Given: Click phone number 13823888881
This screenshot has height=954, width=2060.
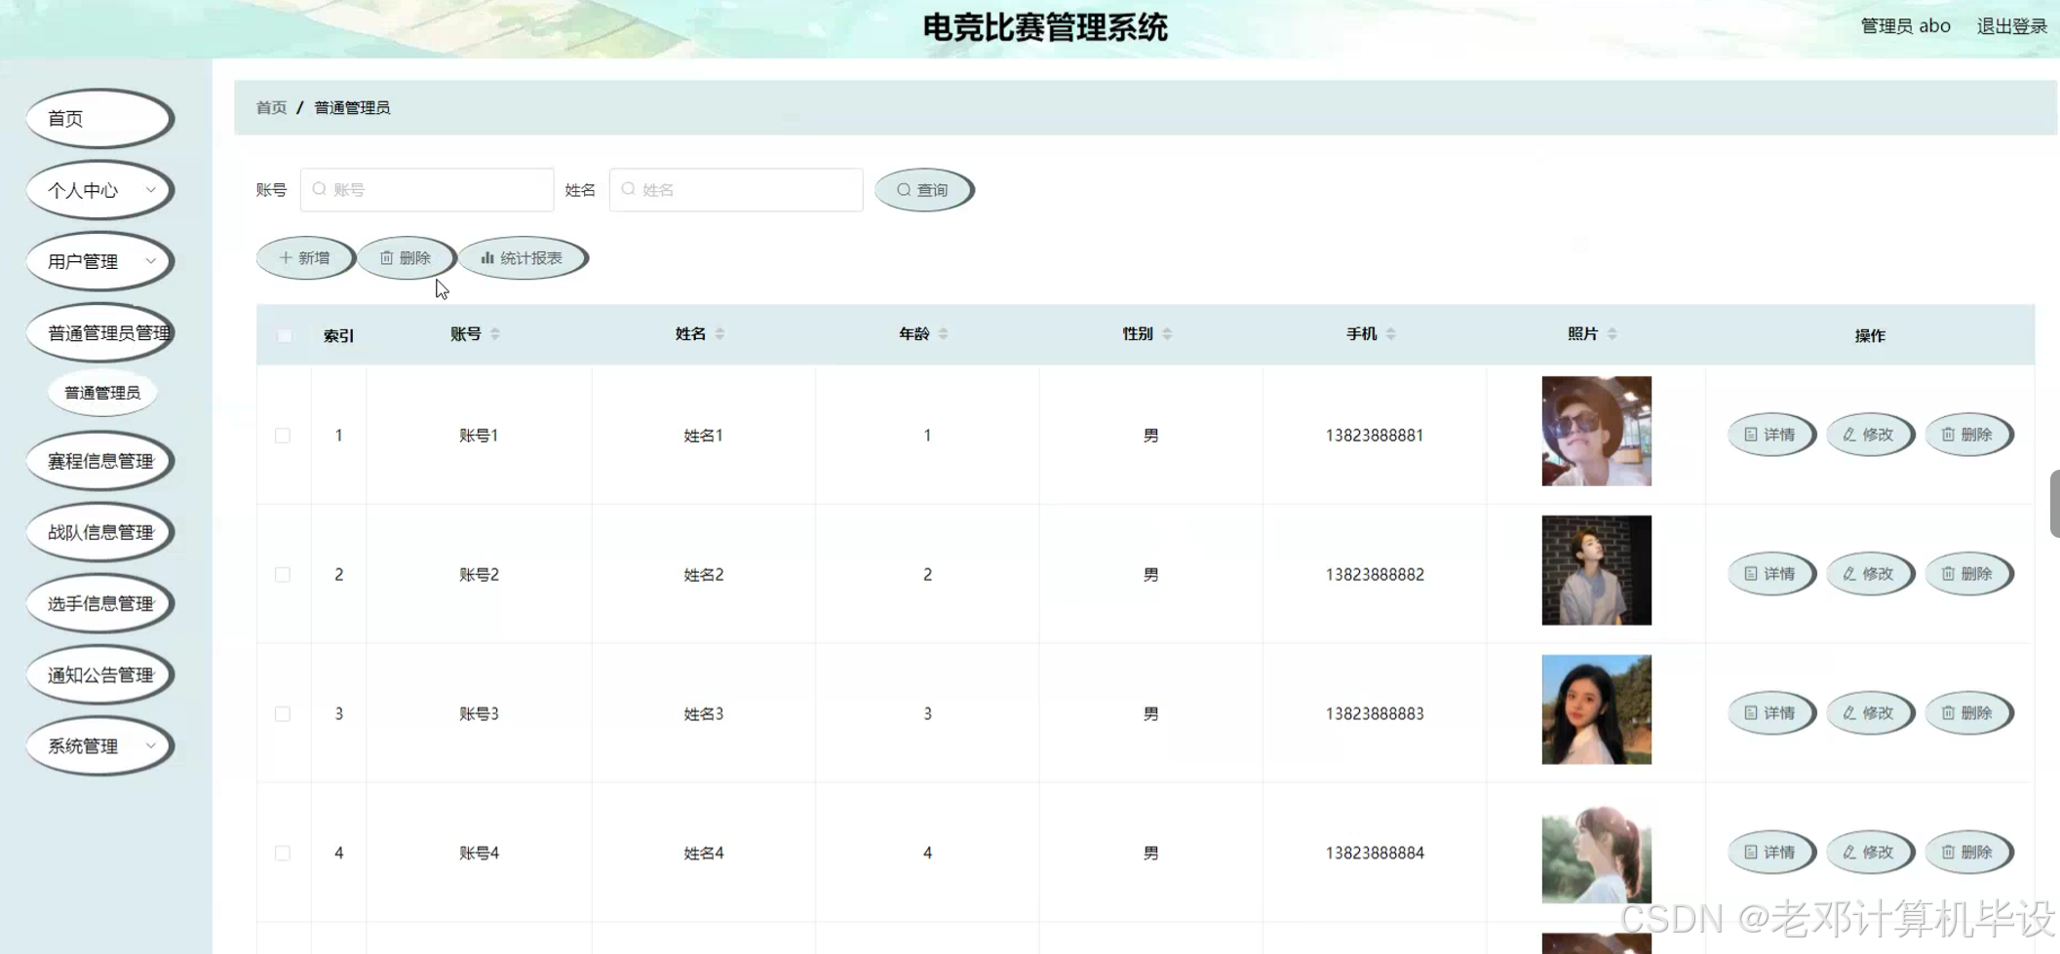Looking at the screenshot, I should (1374, 436).
